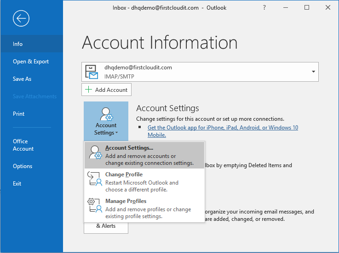Click the Help question mark icon

point(264,7)
